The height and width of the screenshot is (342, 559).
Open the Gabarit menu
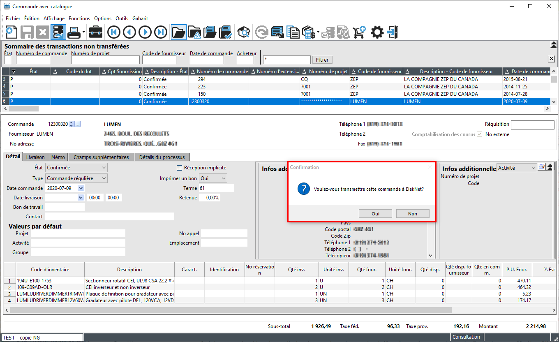(140, 18)
